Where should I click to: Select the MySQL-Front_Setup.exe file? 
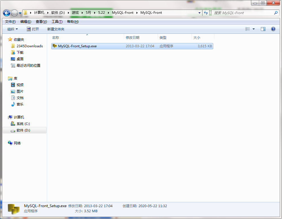132,46
